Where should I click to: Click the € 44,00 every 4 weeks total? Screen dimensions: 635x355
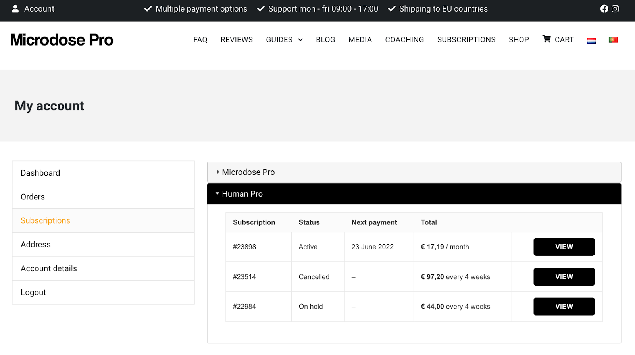click(455, 307)
